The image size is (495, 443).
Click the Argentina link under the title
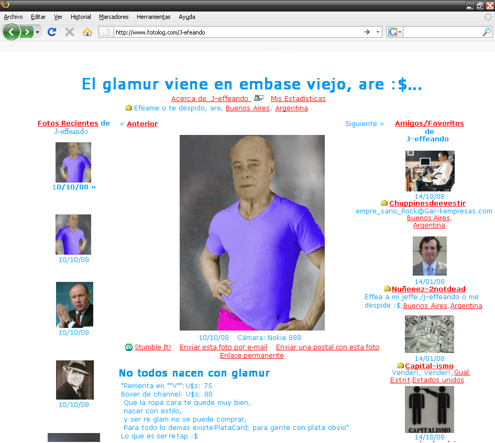tap(291, 108)
